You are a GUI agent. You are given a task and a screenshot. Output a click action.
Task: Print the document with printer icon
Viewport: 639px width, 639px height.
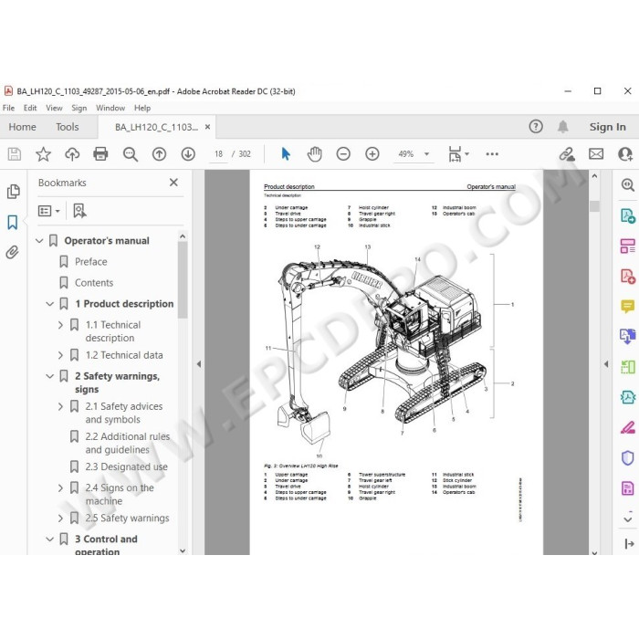tap(100, 154)
